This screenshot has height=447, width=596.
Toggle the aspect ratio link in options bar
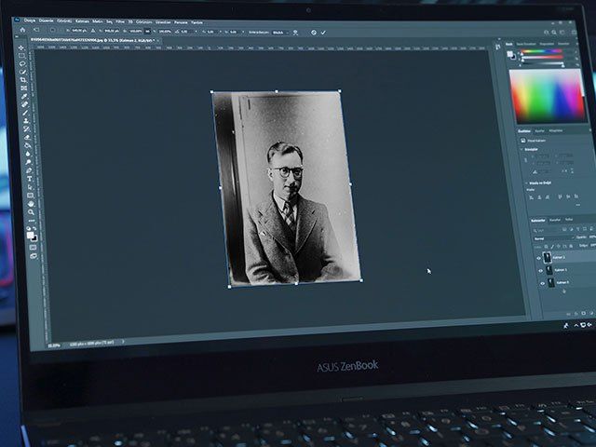pos(147,31)
